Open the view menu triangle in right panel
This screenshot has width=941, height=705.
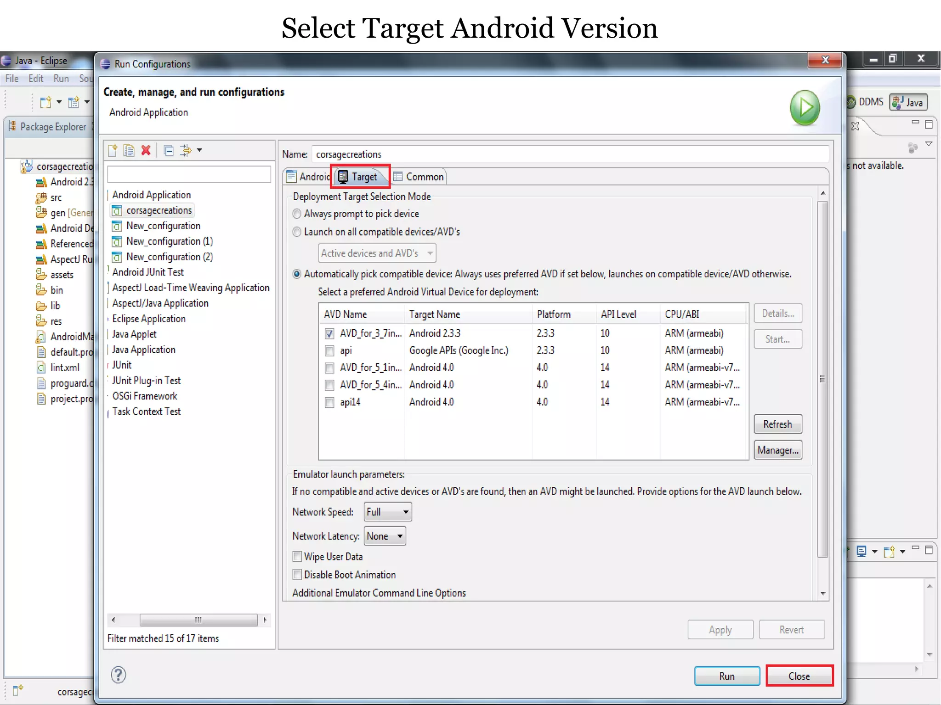click(929, 144)
